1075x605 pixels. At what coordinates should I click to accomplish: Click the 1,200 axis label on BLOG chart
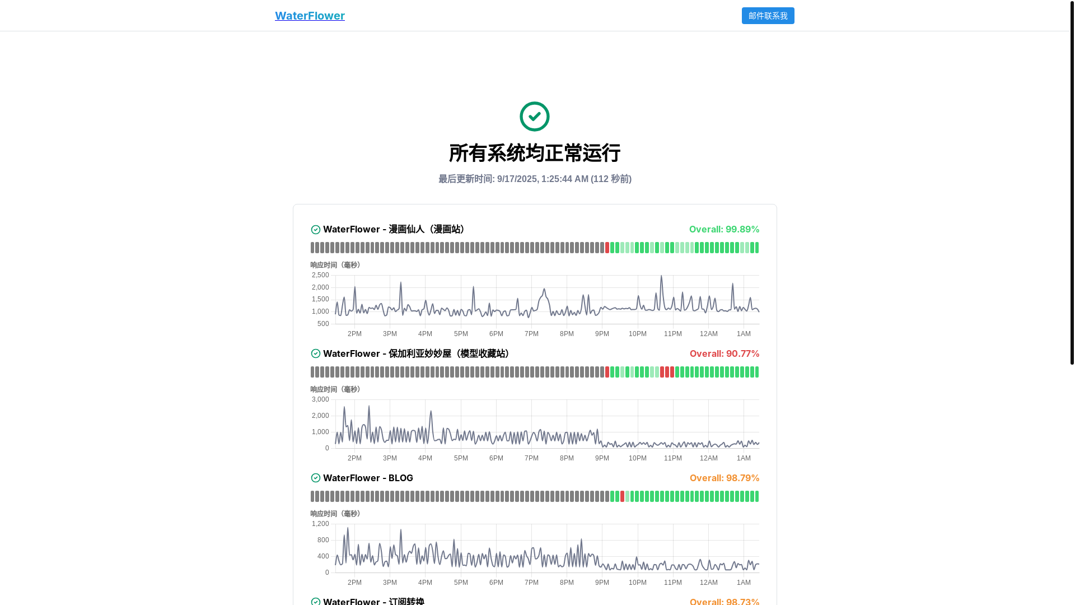[x=320, y=524]
